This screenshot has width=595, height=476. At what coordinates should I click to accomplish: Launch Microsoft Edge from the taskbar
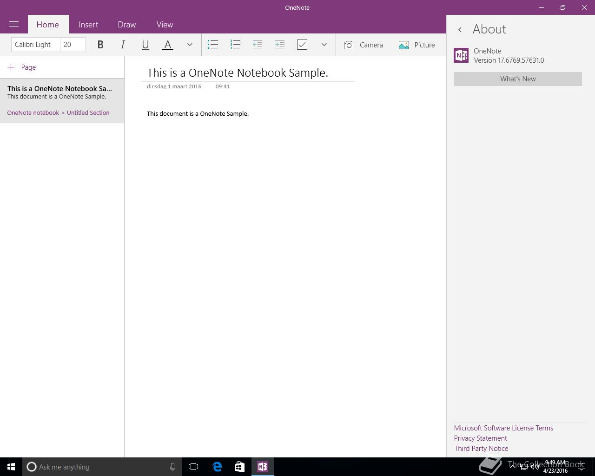click(x=217, y=467)
